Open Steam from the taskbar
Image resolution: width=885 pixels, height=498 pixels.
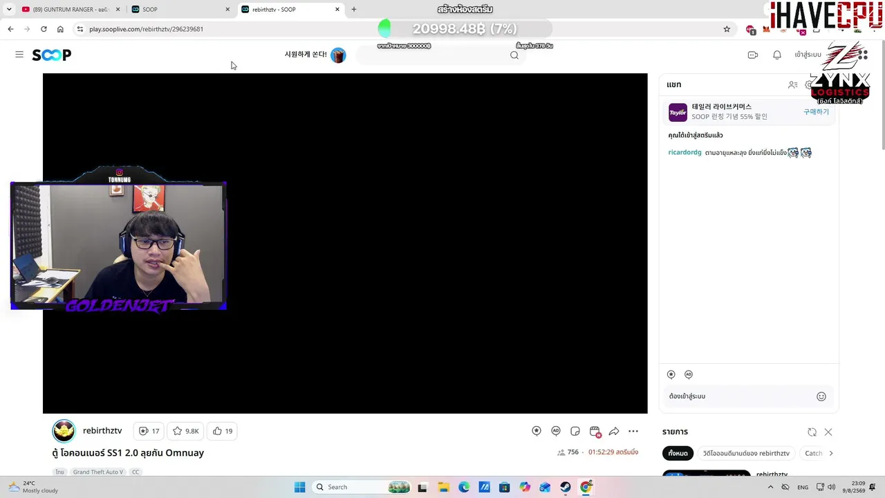point(566,487)
